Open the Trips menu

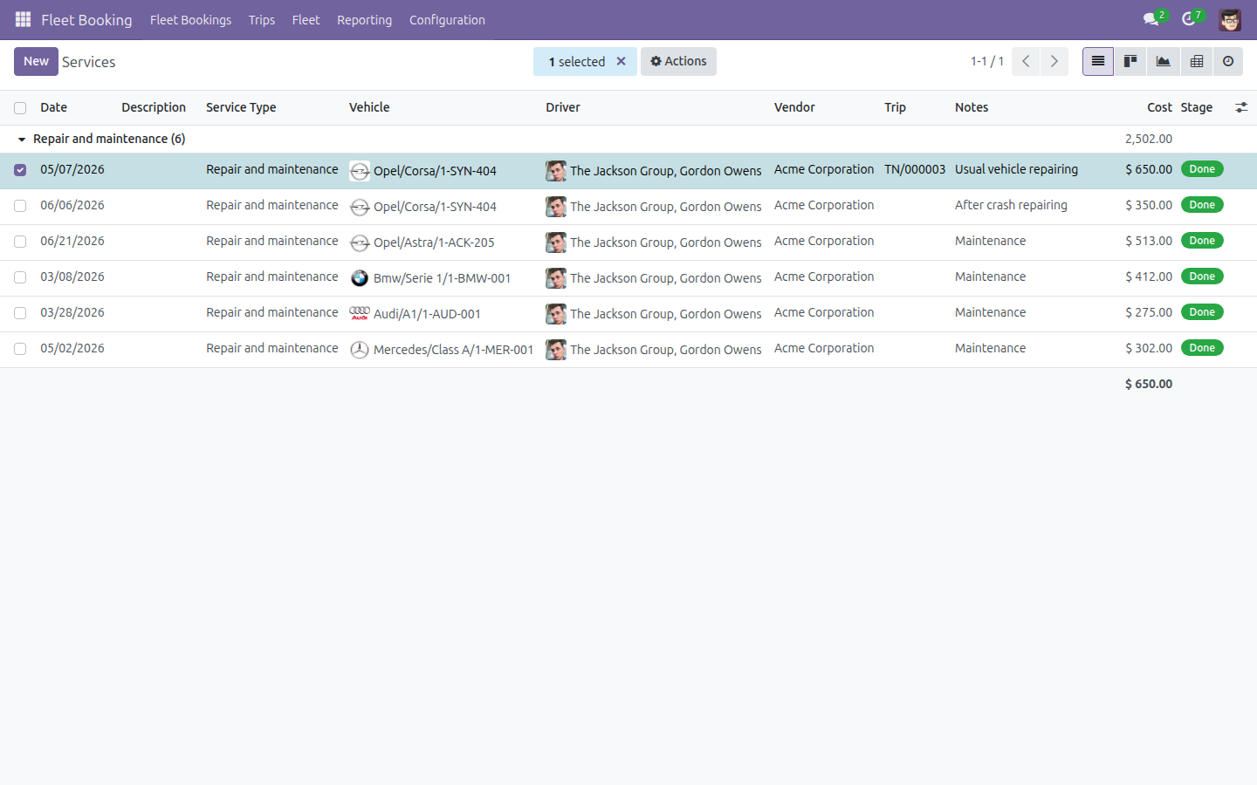[x=262, y=20]
